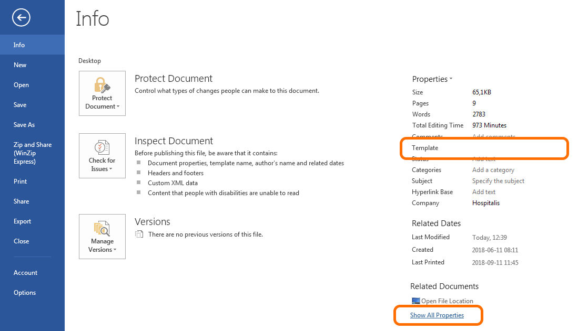This screenshot has height=331, width=588.
Task: Click the Manage Versions icon
Action: point(102,228)
